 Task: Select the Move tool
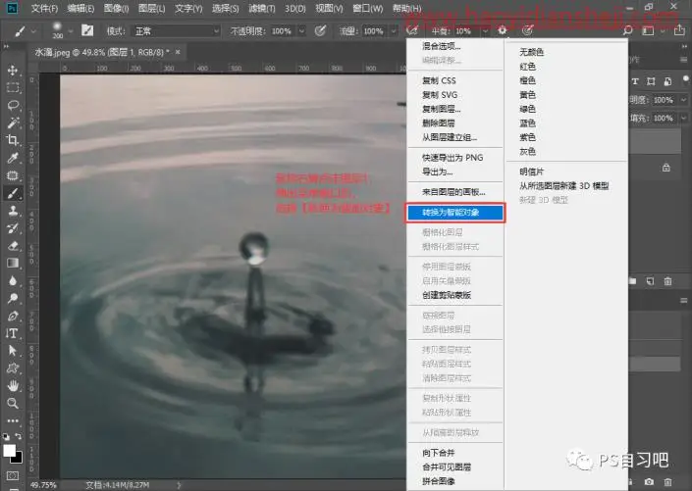13,71
